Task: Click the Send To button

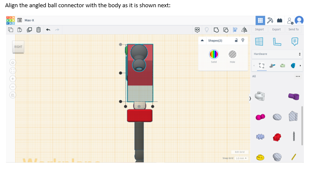Action: coord(294,29)
